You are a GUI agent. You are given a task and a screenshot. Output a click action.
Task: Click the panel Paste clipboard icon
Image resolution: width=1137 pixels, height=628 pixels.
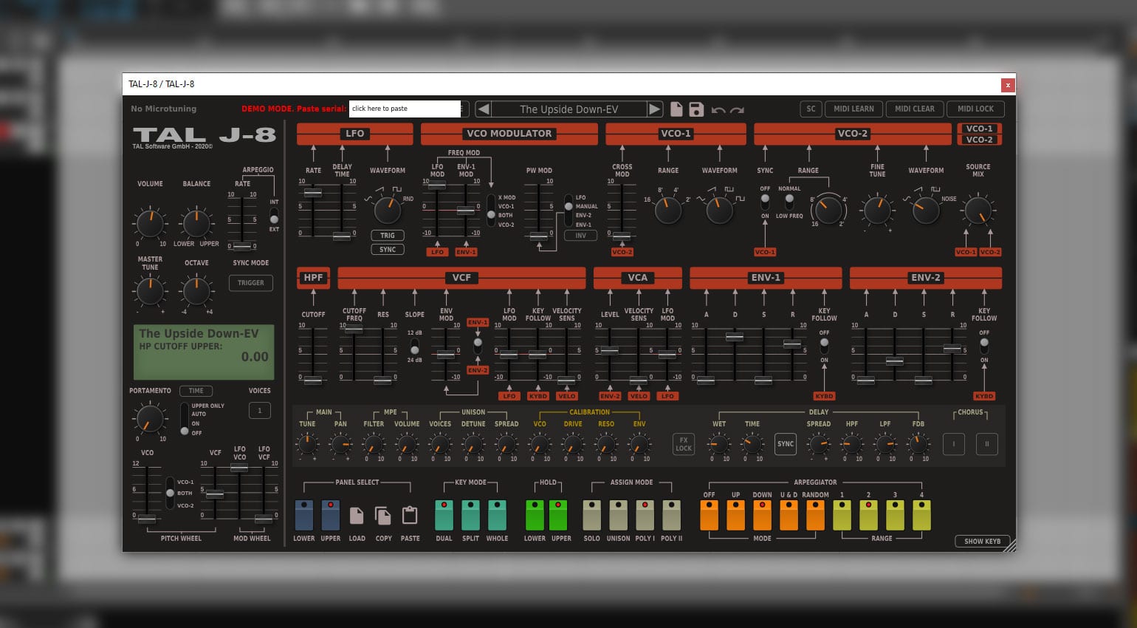click(x=410, y=515)
